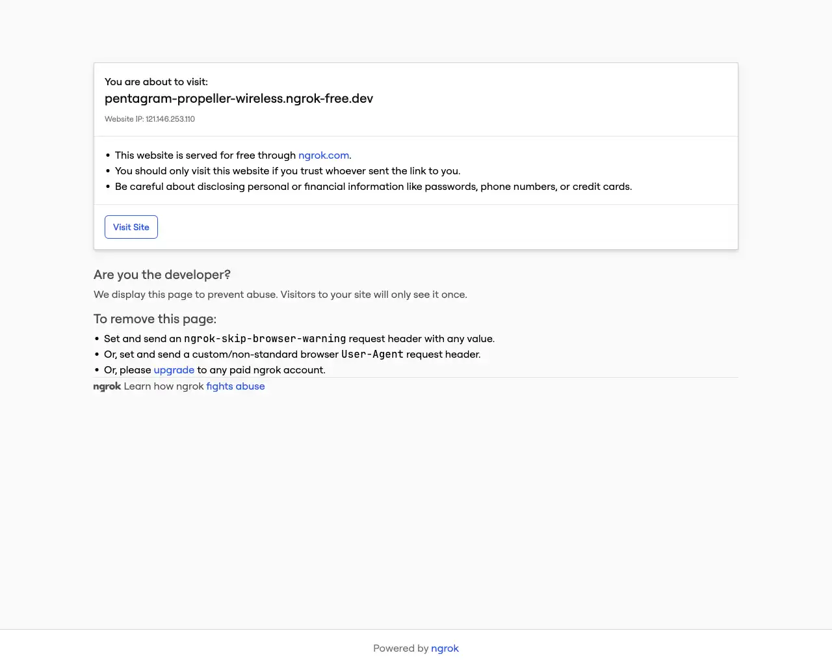Open the ngrok.com link
Image resolution: width=832 pixels, height=666 pixels.
point(323,155)
